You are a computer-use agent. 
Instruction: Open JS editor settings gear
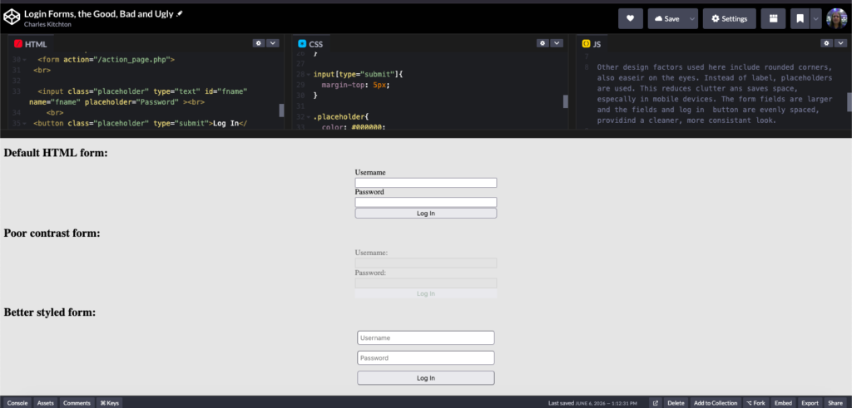(826, 43)
